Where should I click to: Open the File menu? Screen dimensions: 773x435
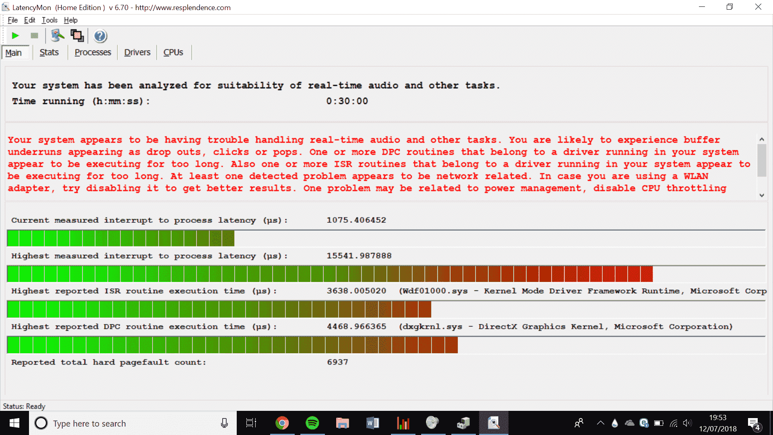[x=12, y=20]
